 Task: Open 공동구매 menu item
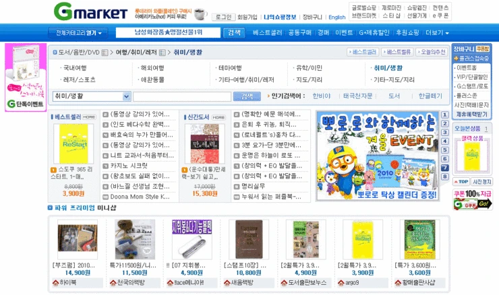[299, 32]
